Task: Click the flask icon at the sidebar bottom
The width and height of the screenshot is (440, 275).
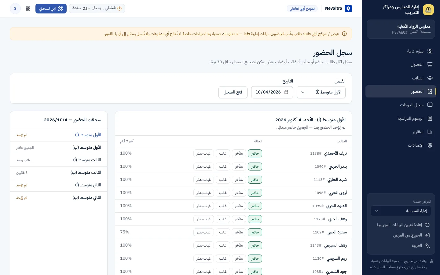Action: pos(432,261)
